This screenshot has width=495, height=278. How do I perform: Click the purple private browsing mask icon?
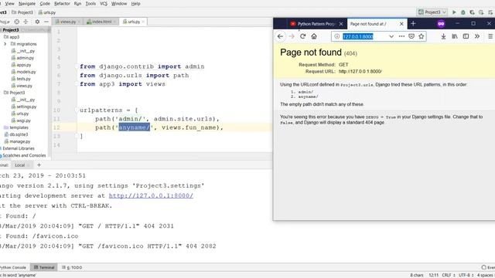coord(441,24)
